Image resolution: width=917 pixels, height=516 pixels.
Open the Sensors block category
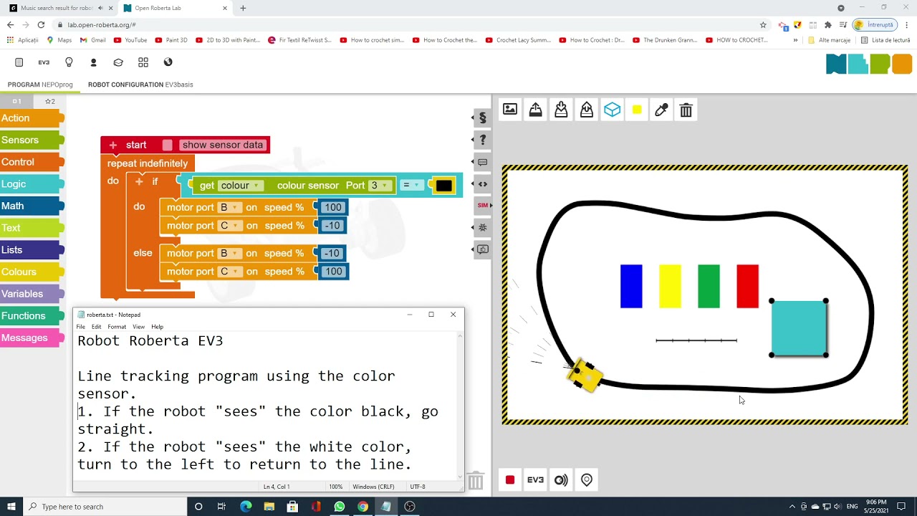[x=20, y=140]
